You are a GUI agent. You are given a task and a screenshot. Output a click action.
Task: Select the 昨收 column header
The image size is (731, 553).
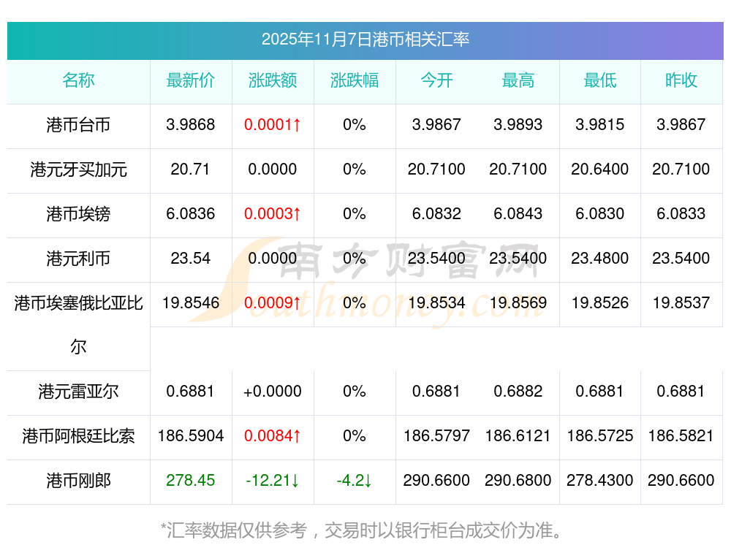[x=681, y=80]
